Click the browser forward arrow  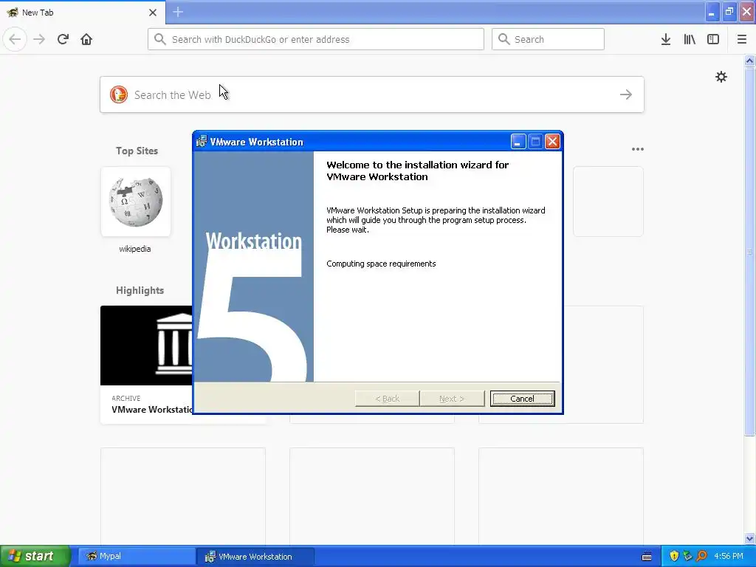(39, 39)
